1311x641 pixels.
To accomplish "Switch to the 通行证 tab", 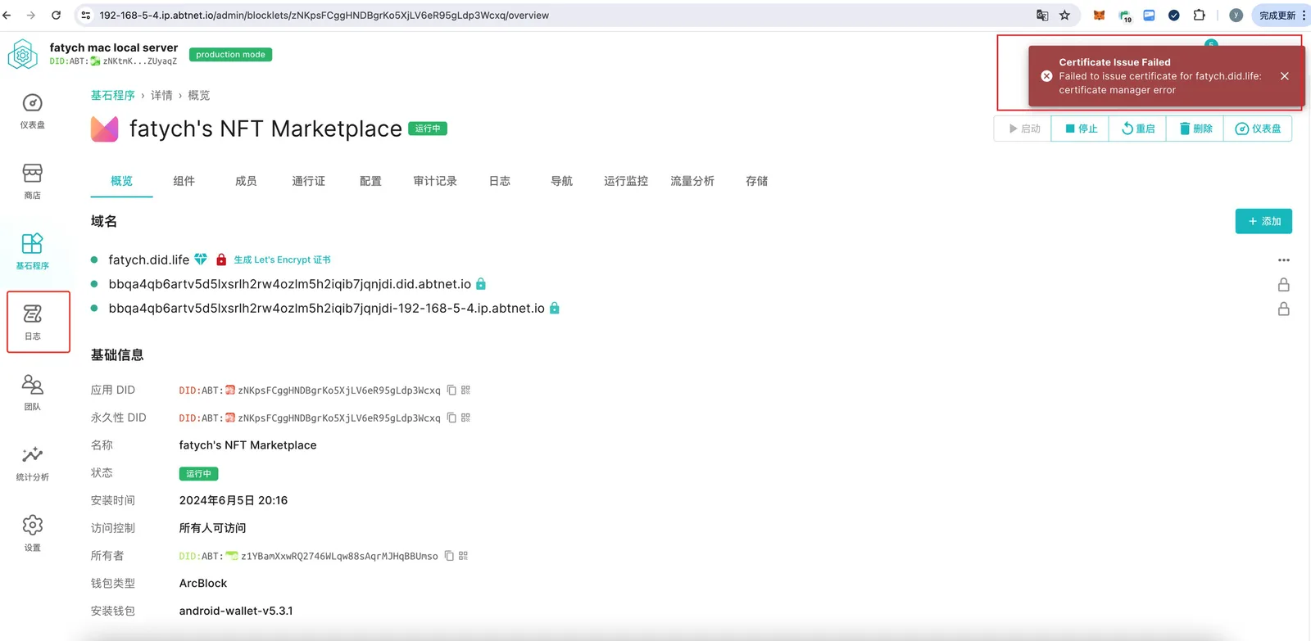I will [x=308, y=181].
